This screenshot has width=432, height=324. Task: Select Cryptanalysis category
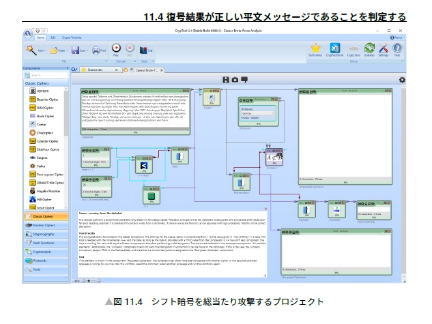click(x=46, y=252)
